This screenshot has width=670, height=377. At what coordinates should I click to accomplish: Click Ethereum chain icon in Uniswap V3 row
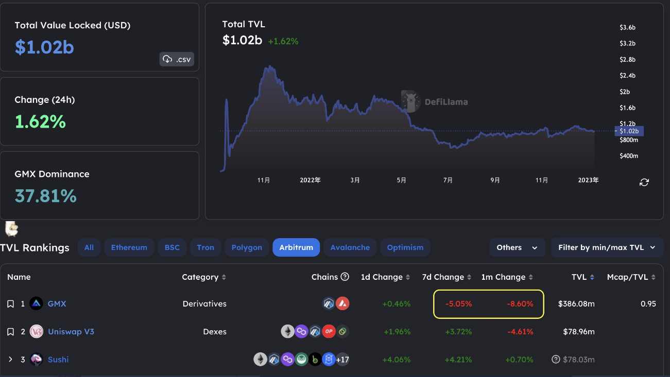tap(288, 331)
